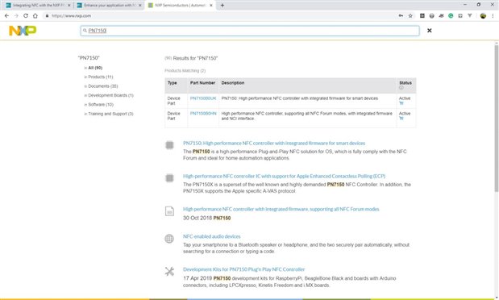The image size is (499, 300).
Task: Bookmark this page with the star icon
Action: (x=410, y=15)
